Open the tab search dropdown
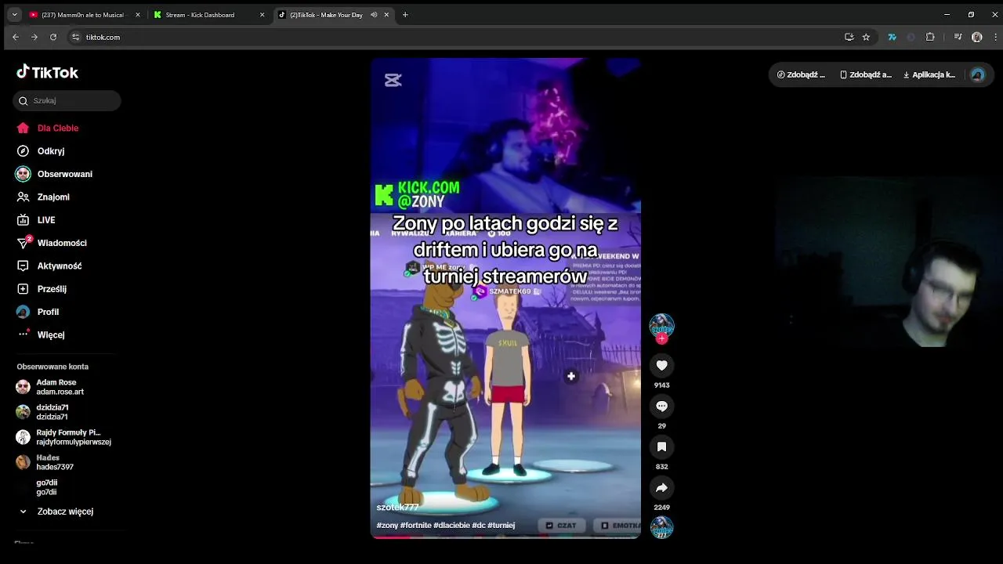 tap(14, 15)
